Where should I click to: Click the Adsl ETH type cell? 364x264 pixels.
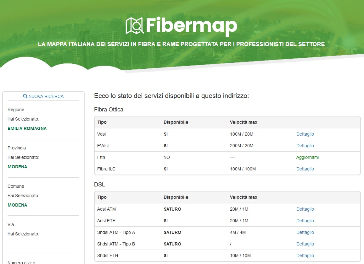click(x=106, y=221)
